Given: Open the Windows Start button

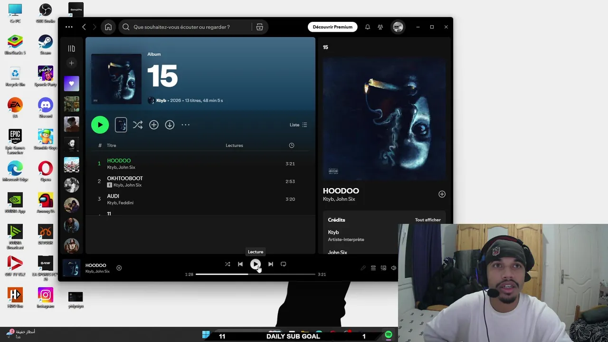Looking at the screenshot, I should (x=206, y=335).
